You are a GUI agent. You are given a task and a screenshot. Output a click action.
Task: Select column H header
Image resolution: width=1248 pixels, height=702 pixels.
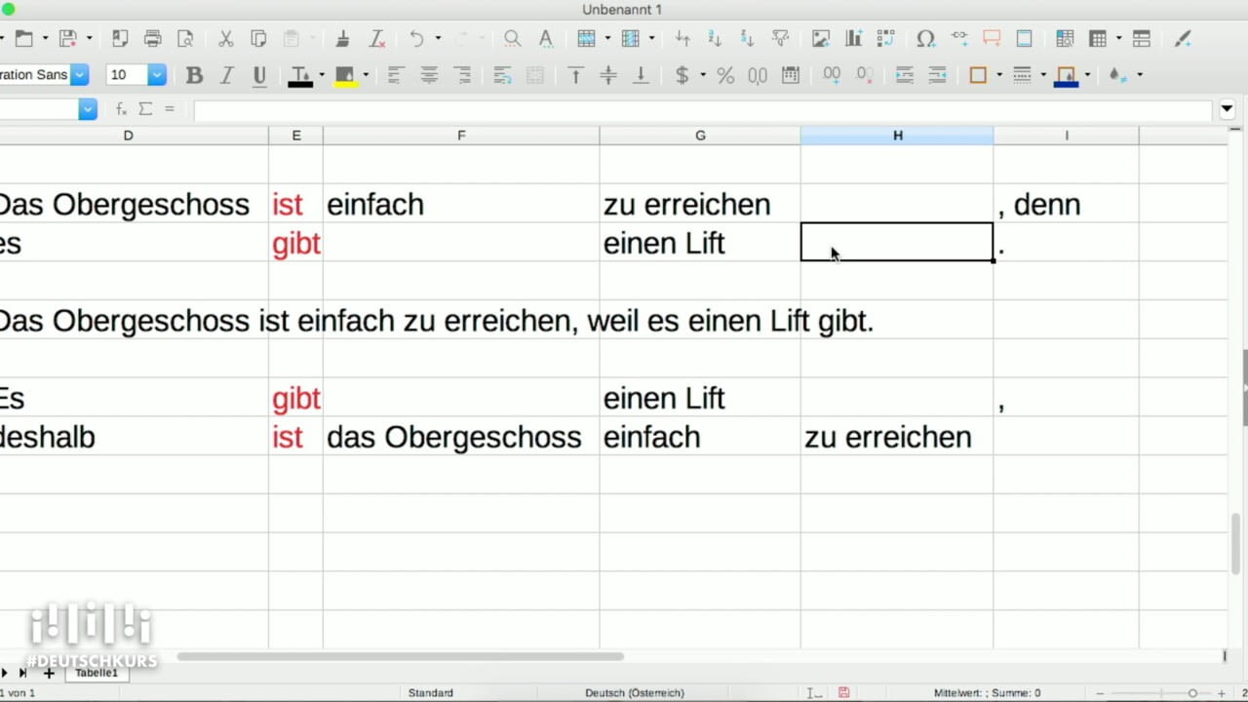coord(897,136)
